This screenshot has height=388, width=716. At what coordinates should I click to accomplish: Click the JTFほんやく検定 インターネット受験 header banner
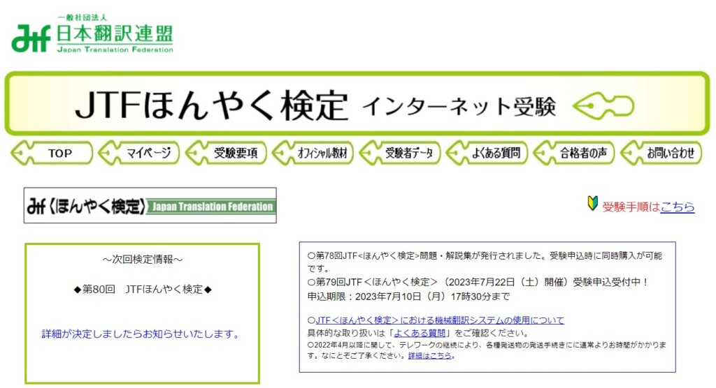pyautogui.click(x=357, y=103)
